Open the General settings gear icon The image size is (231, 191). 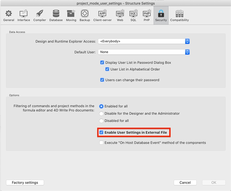pos(9,14)
